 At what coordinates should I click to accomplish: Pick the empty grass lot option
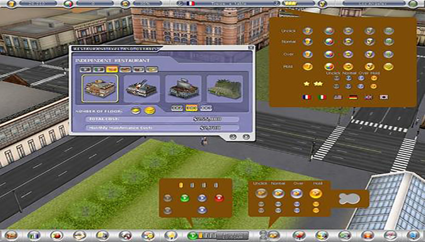[x=224, y=88]
